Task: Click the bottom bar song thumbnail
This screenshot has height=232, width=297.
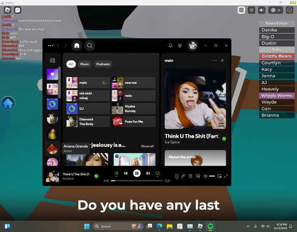Action: pyautogui.click(x=52, y=176)
